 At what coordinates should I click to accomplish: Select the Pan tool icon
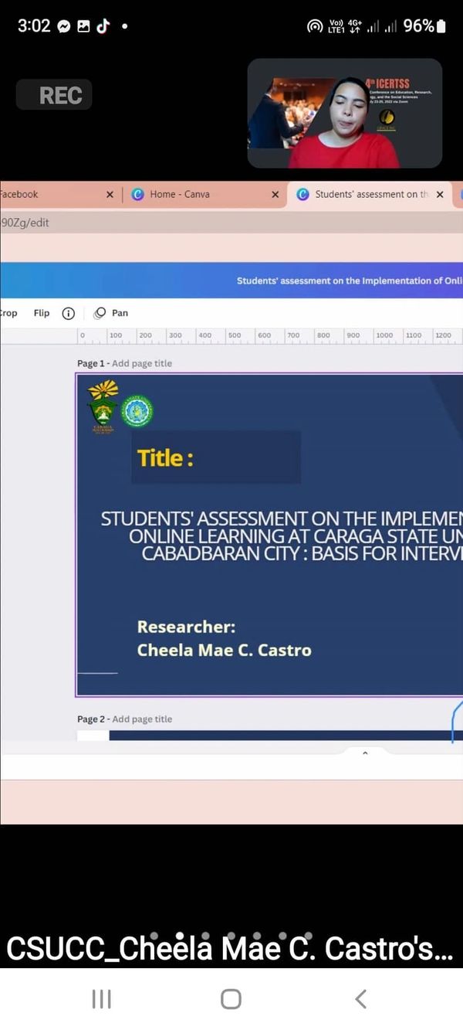pos(100,313)
